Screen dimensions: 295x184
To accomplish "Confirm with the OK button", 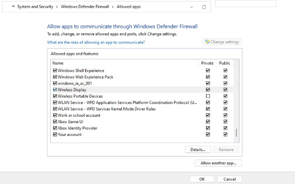I will coord(202,179).
